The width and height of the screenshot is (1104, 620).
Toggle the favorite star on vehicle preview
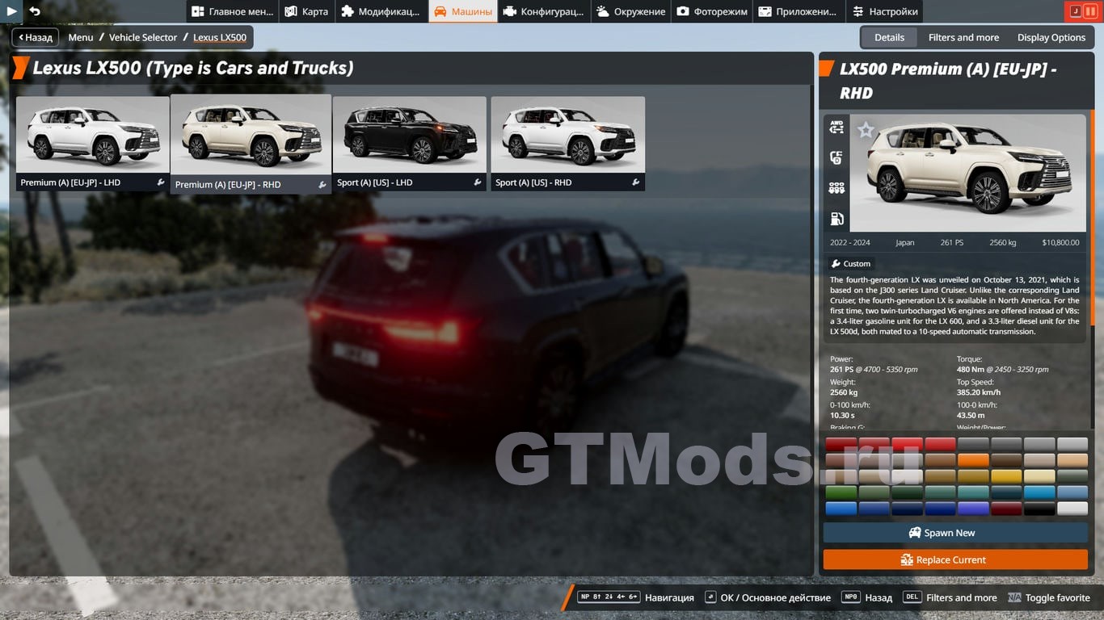coord(866,130)
